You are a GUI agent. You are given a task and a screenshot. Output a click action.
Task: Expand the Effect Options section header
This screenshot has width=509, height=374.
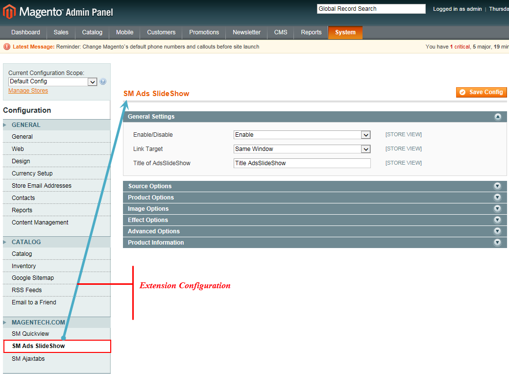(315, 220)
